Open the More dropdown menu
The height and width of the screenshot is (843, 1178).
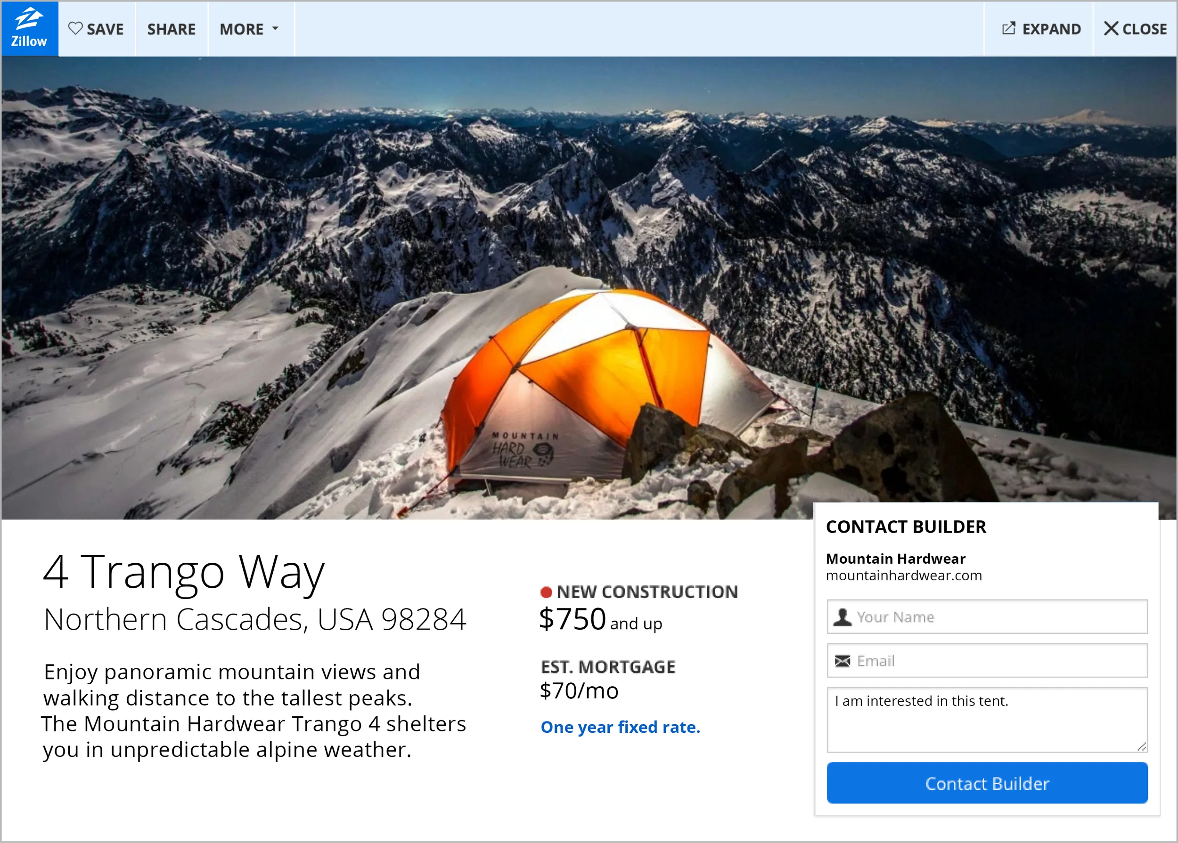(249, 29)
